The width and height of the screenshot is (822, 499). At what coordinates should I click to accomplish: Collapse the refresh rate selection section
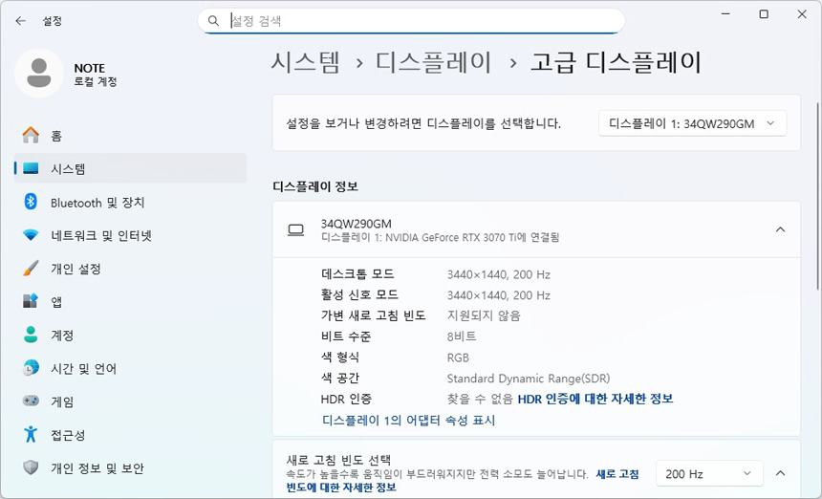(x=780, y=473)
